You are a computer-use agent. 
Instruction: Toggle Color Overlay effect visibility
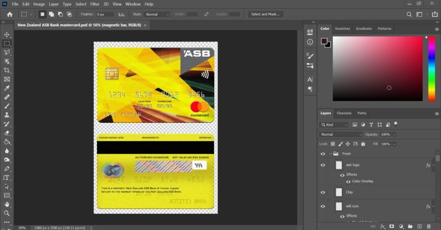[x=348, y=181]
